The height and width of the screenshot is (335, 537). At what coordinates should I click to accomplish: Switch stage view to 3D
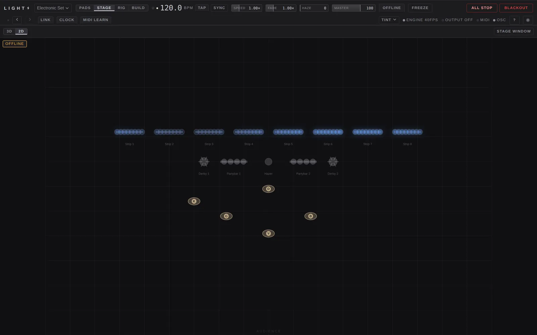coord(9,31)
